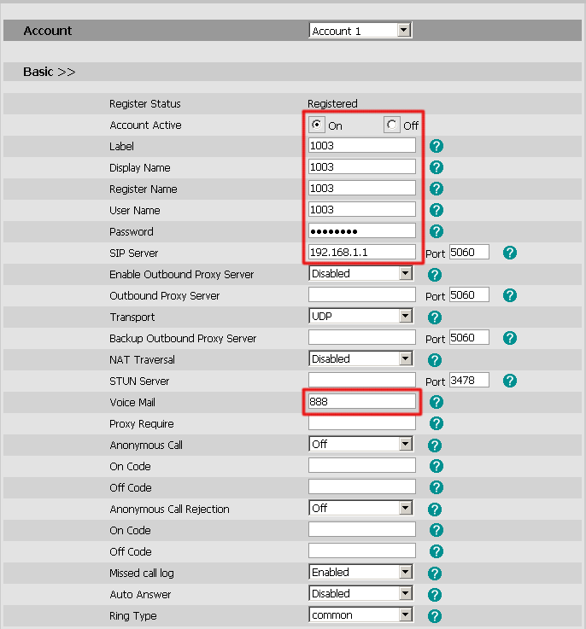Open help icon for Anonymous Call Rejection
Viewport: 586px width, 629px height.
click(x=435, y=510)
